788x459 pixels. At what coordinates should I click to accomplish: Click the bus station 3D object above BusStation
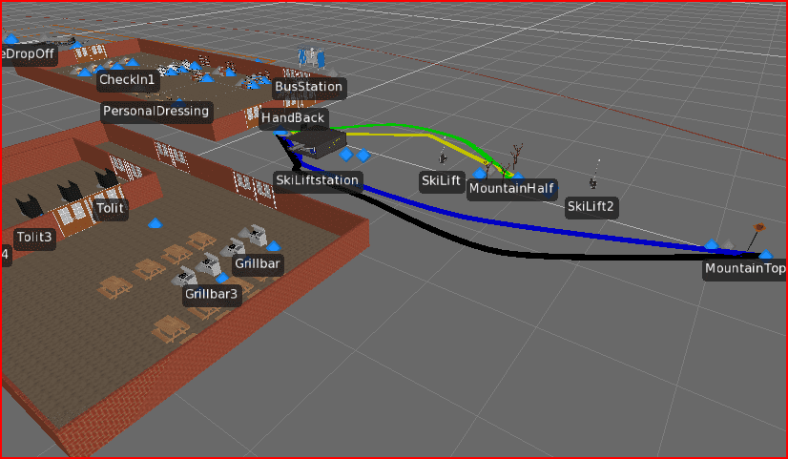pos(311,58)
